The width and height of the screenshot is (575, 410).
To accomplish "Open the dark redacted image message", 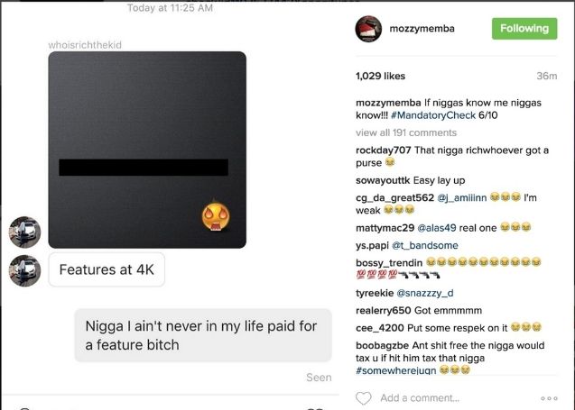I will (x=147, y=150).
